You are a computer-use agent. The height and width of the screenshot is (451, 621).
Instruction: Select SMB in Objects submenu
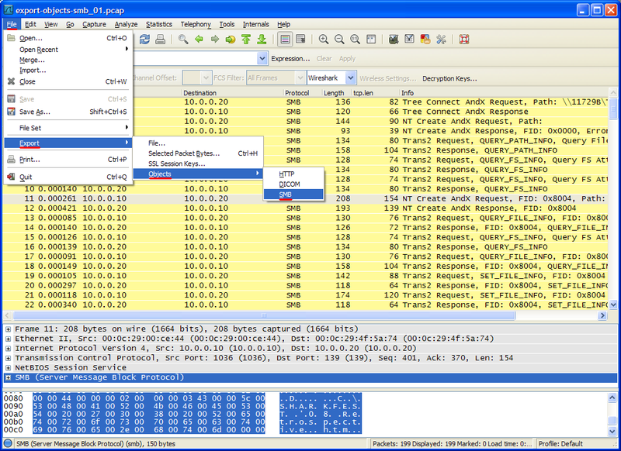coord(293,195)
